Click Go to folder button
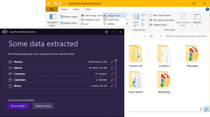210x117 pixels. (x=18, y=106)
